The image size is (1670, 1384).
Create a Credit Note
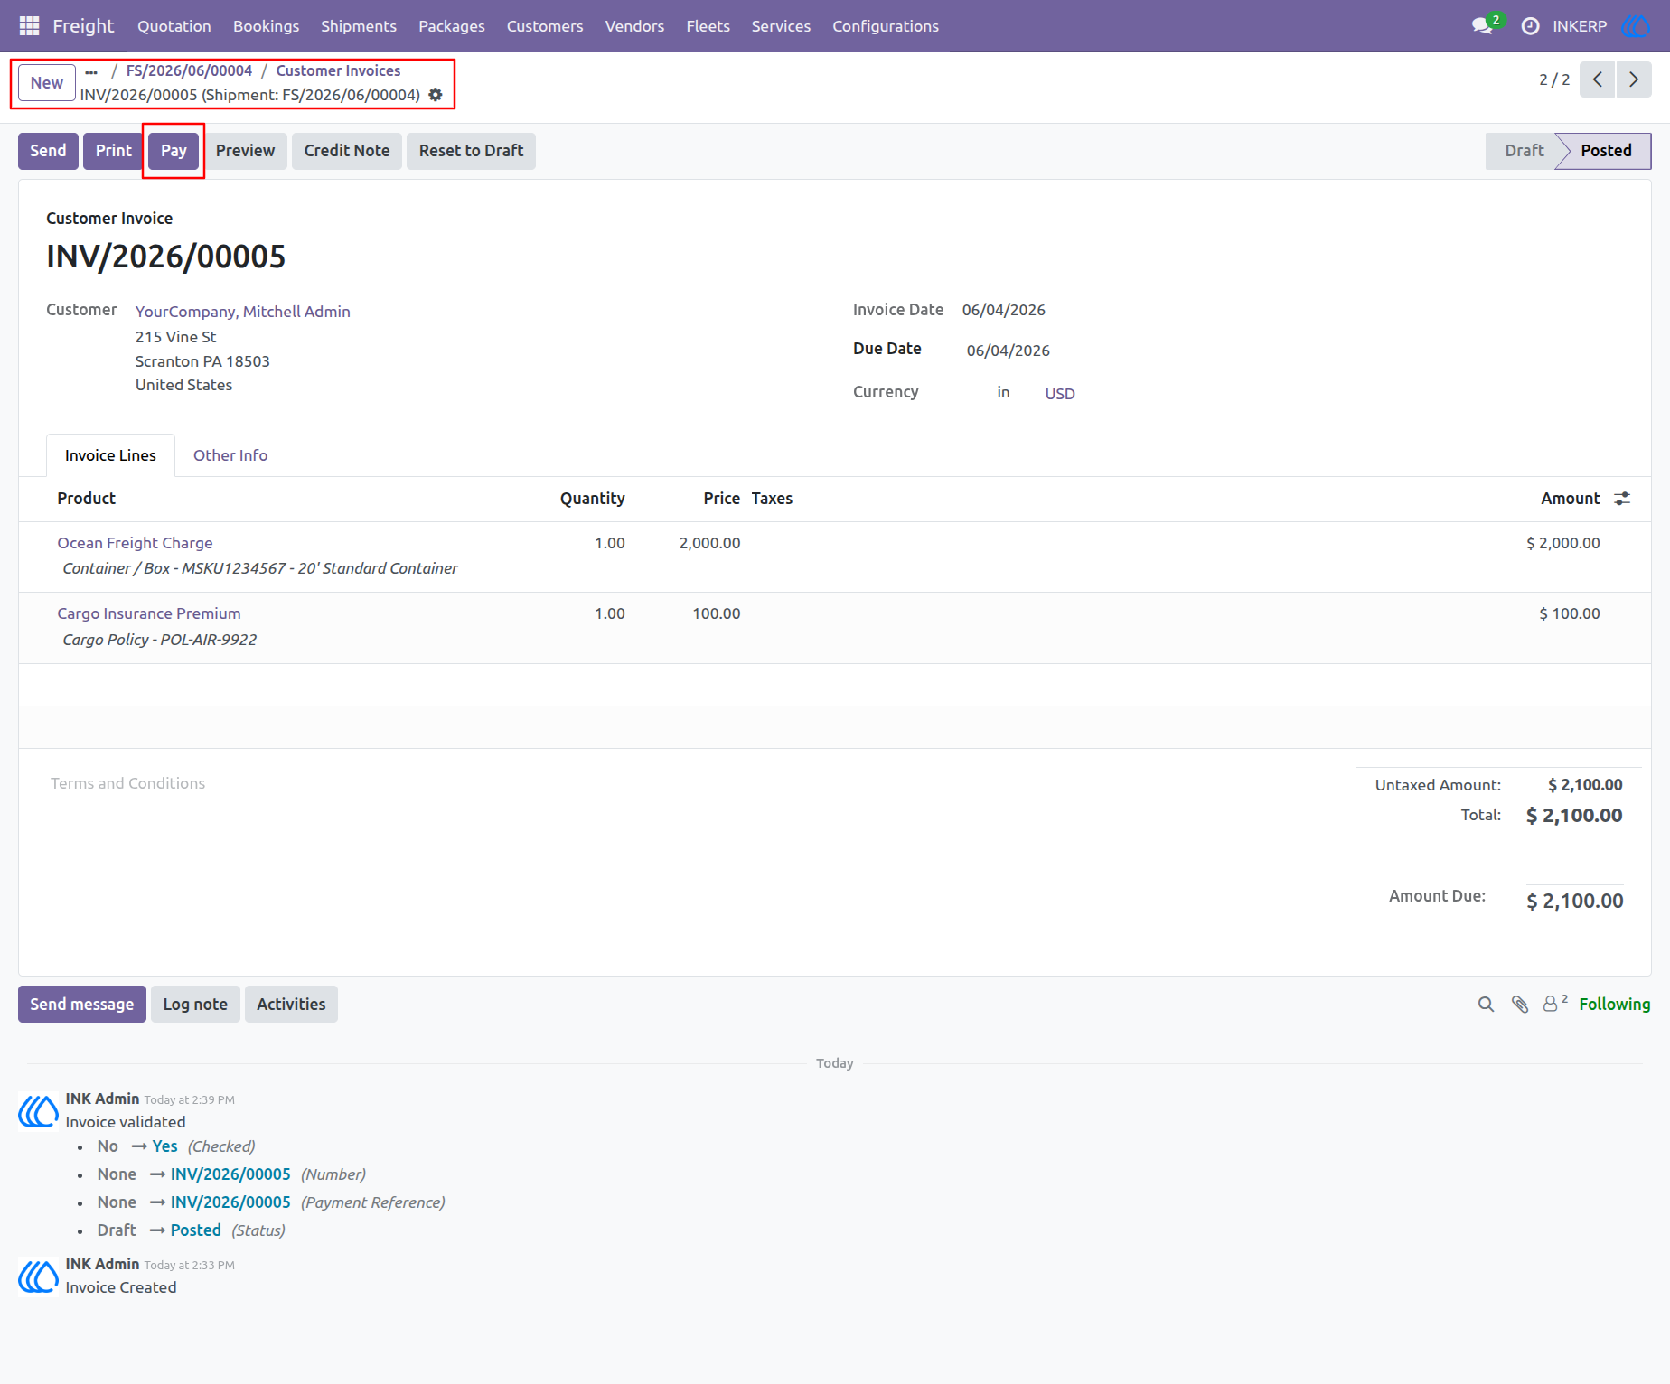[347, 151]
